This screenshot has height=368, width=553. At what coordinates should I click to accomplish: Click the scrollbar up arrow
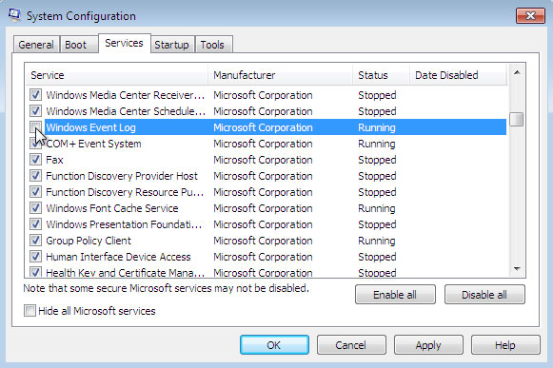pos(517,72)
